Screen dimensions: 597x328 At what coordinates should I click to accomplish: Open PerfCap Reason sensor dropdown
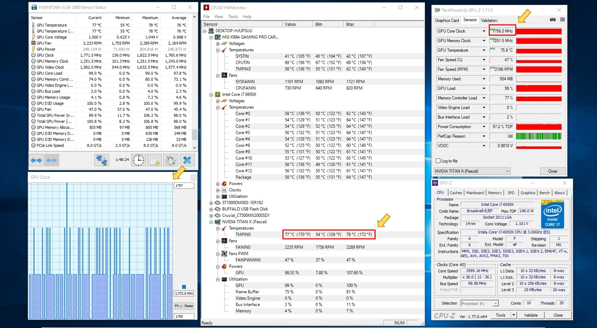point(484,136)
